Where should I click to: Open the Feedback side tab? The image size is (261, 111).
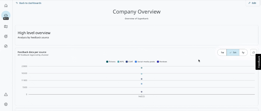(x=258, y=62)
